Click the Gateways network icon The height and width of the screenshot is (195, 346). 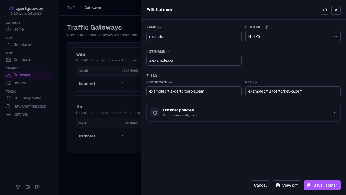coord(9,75)
